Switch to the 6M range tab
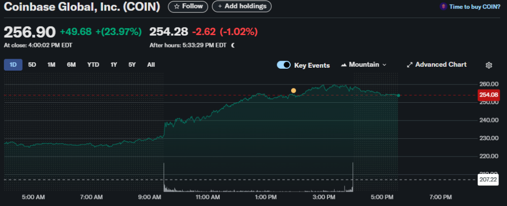The width and height of the screenshot is (507, 206). [71, 65]
